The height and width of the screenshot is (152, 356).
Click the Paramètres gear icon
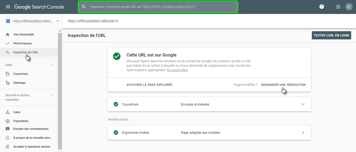pyautogui.click(x=8, y=121)
